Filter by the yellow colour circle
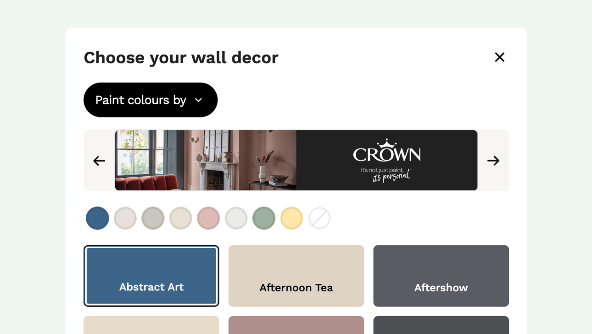 [x=292, y=218]
